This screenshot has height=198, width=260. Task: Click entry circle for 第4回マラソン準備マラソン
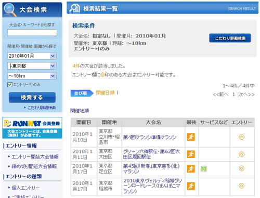pyautogui.click(x=241, y=137)
